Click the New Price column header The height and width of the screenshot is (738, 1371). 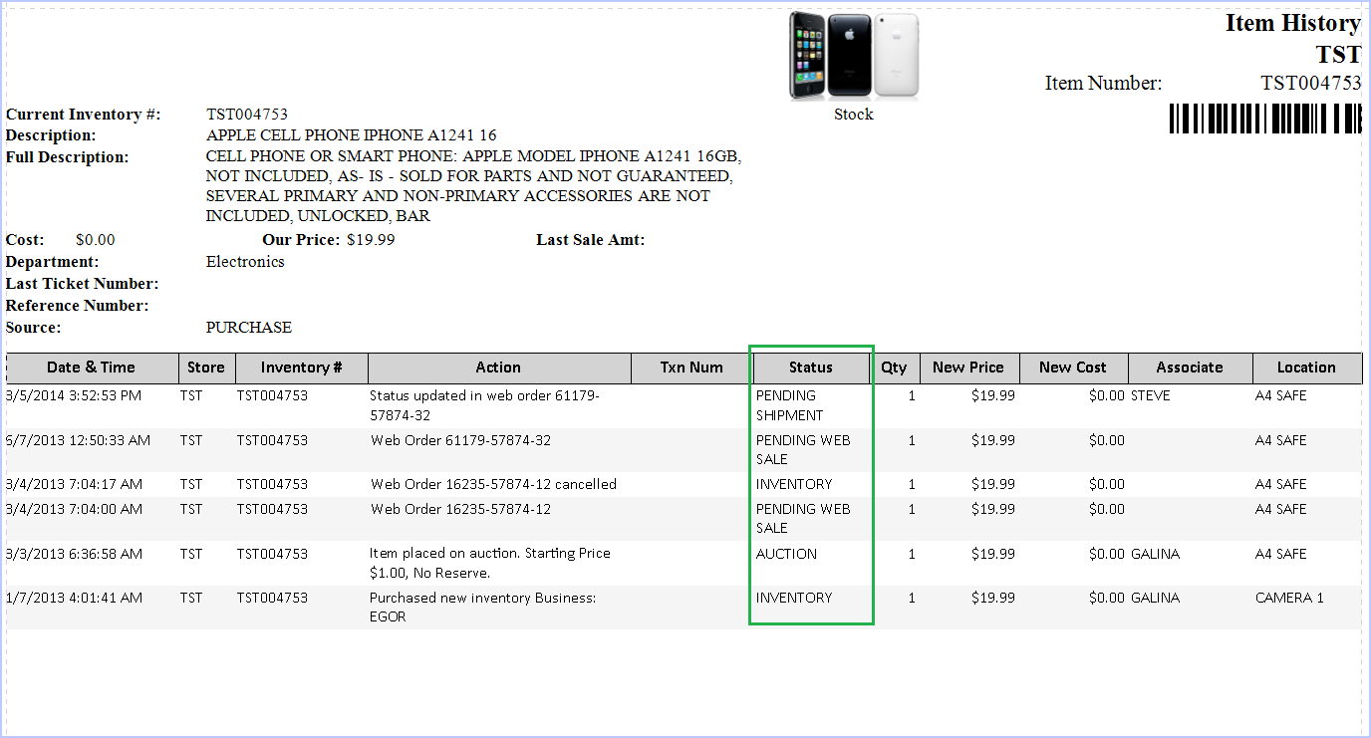coord(968,368)
